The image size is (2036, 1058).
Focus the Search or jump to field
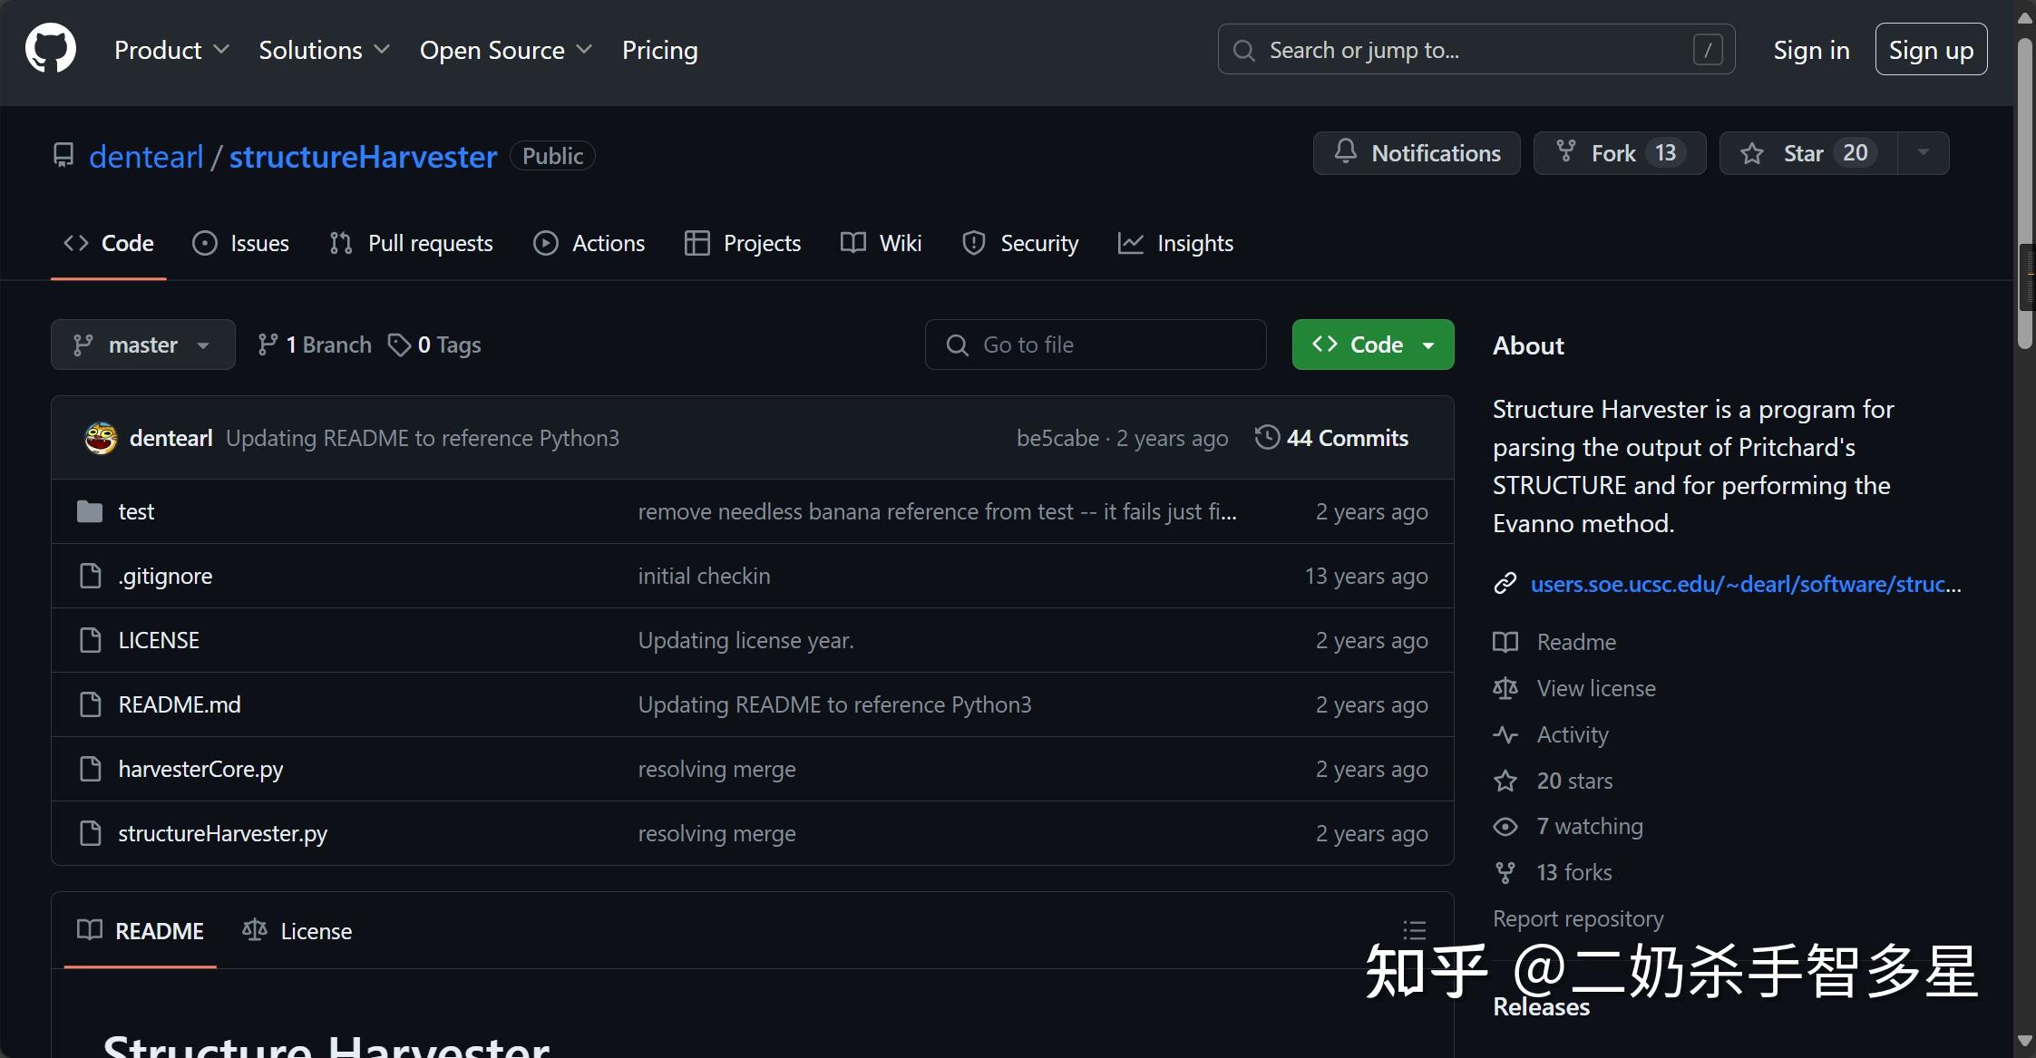(x=1476, y=50)
